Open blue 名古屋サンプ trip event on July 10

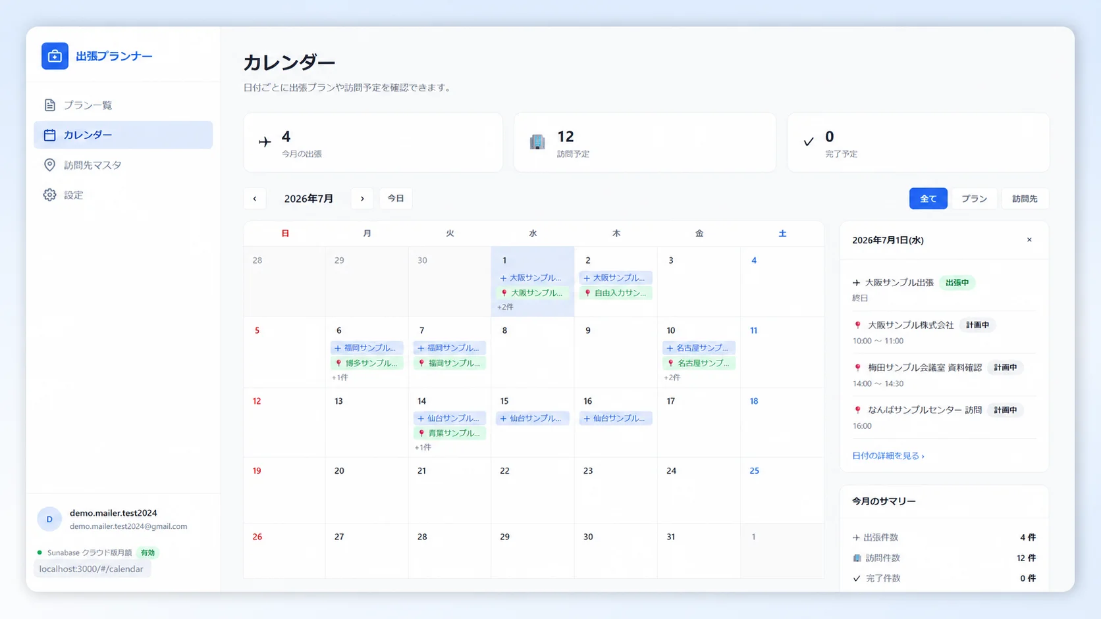click(x=699, y=348)
